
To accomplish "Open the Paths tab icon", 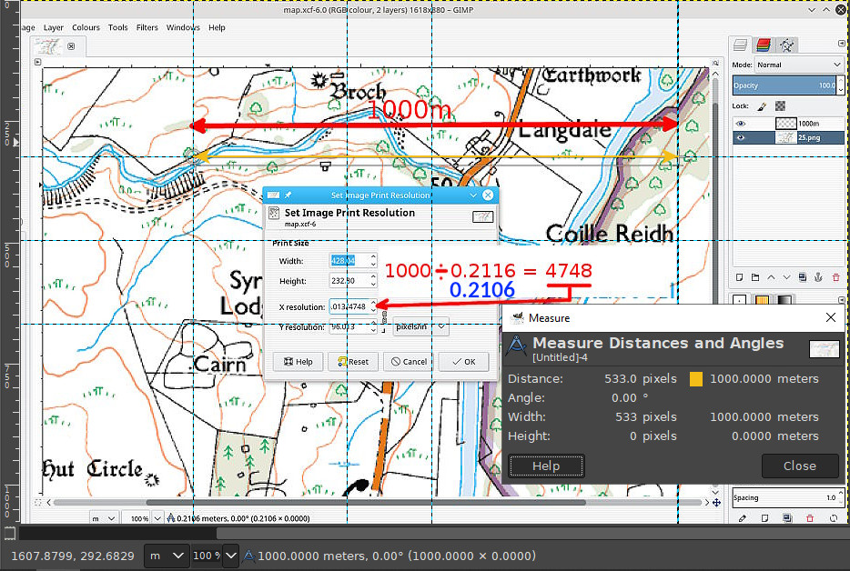I will point(787,45).
